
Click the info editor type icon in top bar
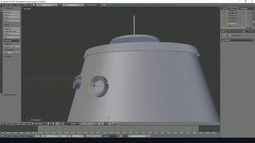[x=3, y=5]
